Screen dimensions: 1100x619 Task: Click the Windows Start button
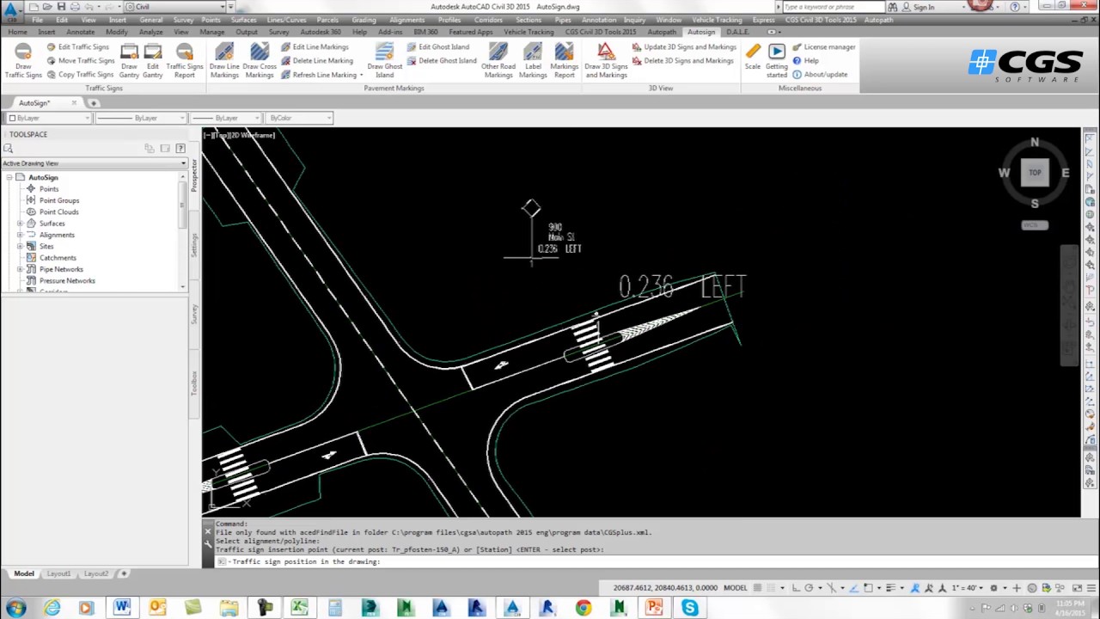15,609
